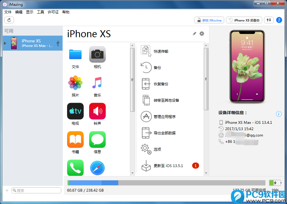Viewport: 287px width, 204px height.
Task: Open the 编辑 menu
Action: [x=19, y=12]
